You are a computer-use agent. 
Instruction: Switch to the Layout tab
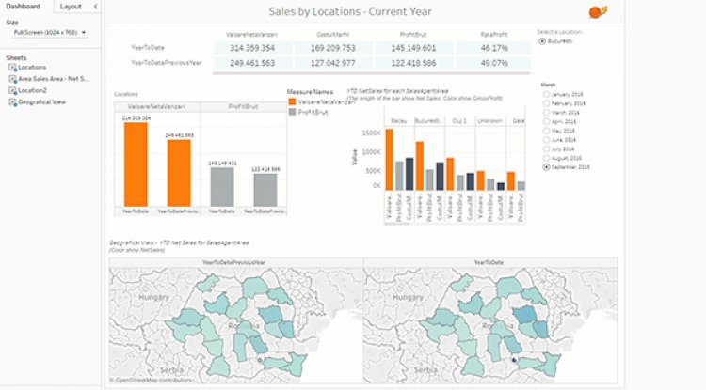pos(71,7)
